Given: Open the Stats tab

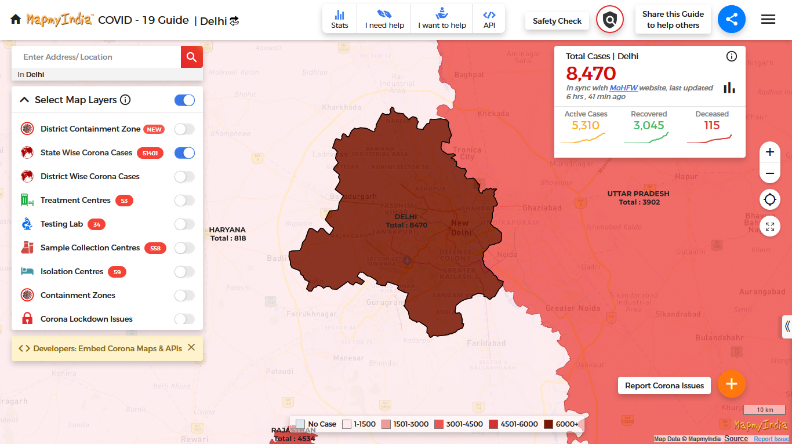Looking at the screenshot, I should click(x=340, y=19).
